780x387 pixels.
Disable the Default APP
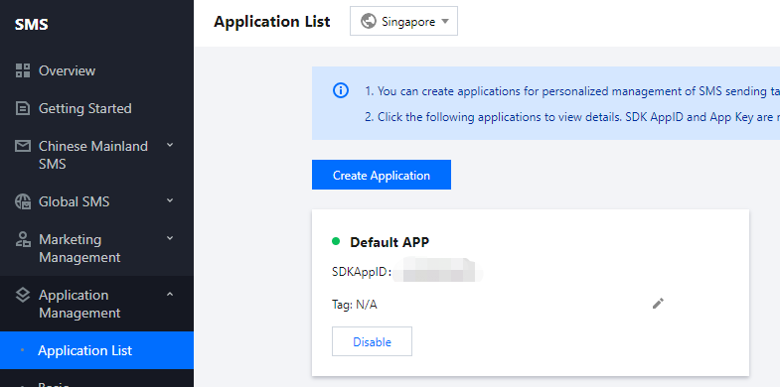tap(372, 341)
